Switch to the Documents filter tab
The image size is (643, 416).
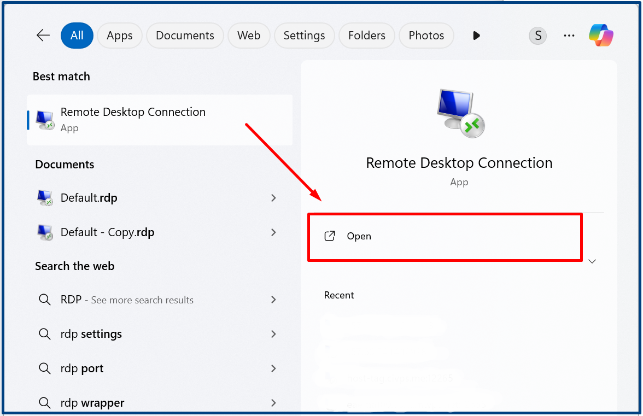point(185,36)
